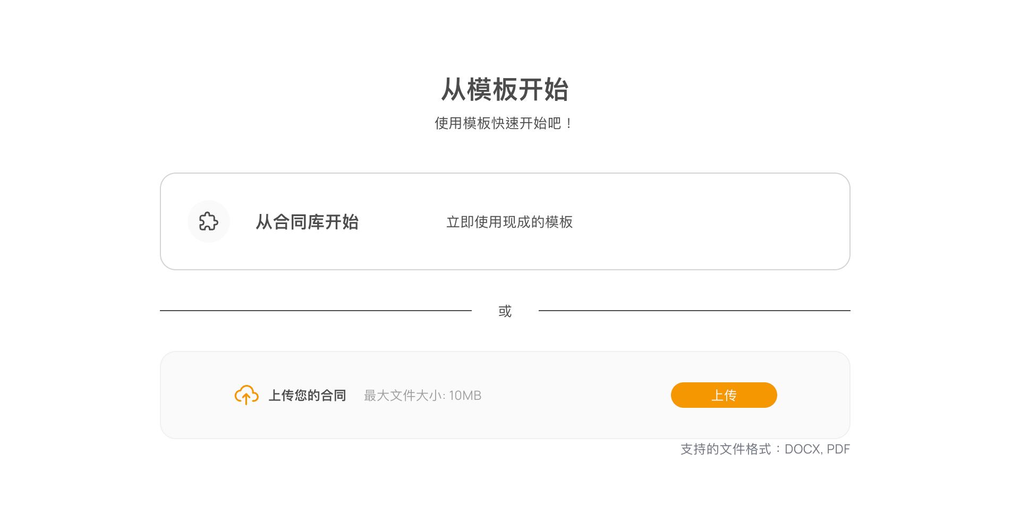
Task: Open the 从合同库开始 option
Action: pyautogui.click(x=307, y=222)
